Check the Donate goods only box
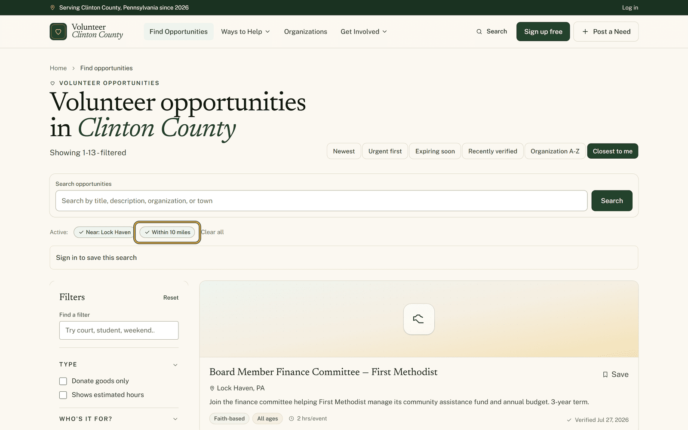The width and height of the screenshot is (688, 430). [63, 381]
